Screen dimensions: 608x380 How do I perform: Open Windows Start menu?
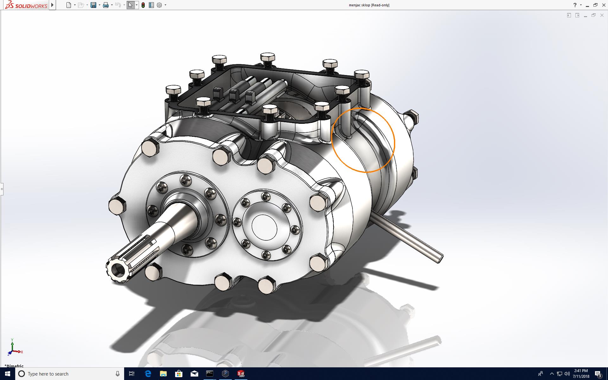7,374
